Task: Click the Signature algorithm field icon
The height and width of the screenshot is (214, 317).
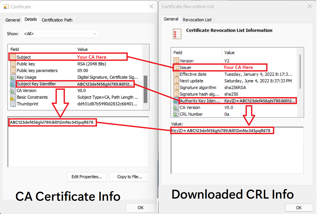Action: [176, 87]
